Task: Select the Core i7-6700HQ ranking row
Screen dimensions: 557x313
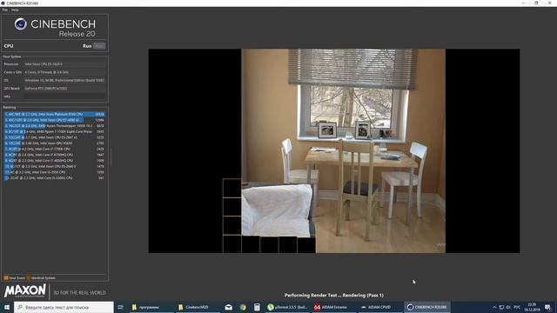Action: point(55,155)
